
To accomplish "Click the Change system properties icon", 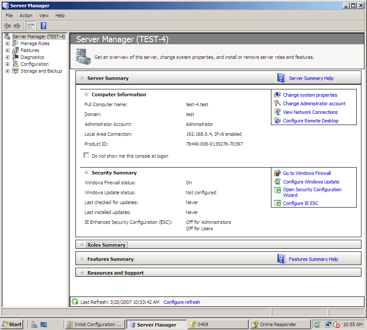I will [x=277, y=95].
